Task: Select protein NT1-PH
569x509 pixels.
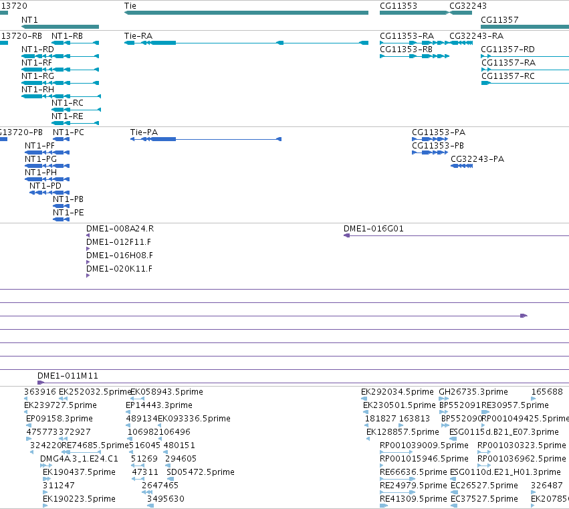Action: (47, 179)
